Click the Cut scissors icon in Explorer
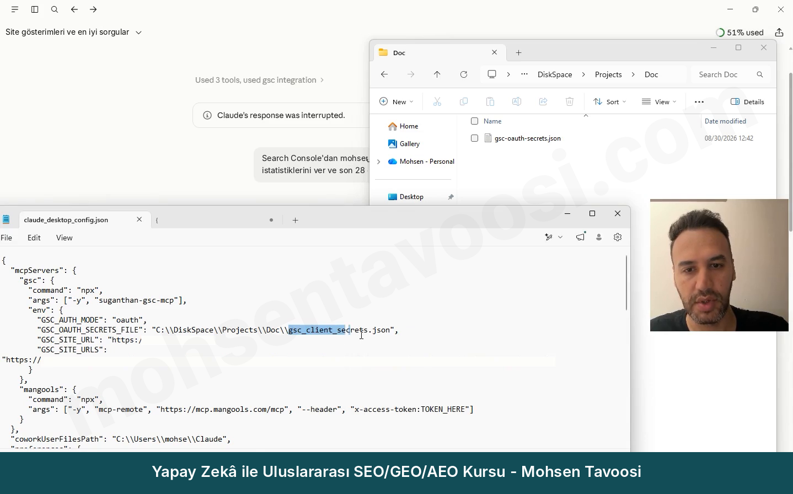Screen dimensions: 793x494 coord(437,101)
